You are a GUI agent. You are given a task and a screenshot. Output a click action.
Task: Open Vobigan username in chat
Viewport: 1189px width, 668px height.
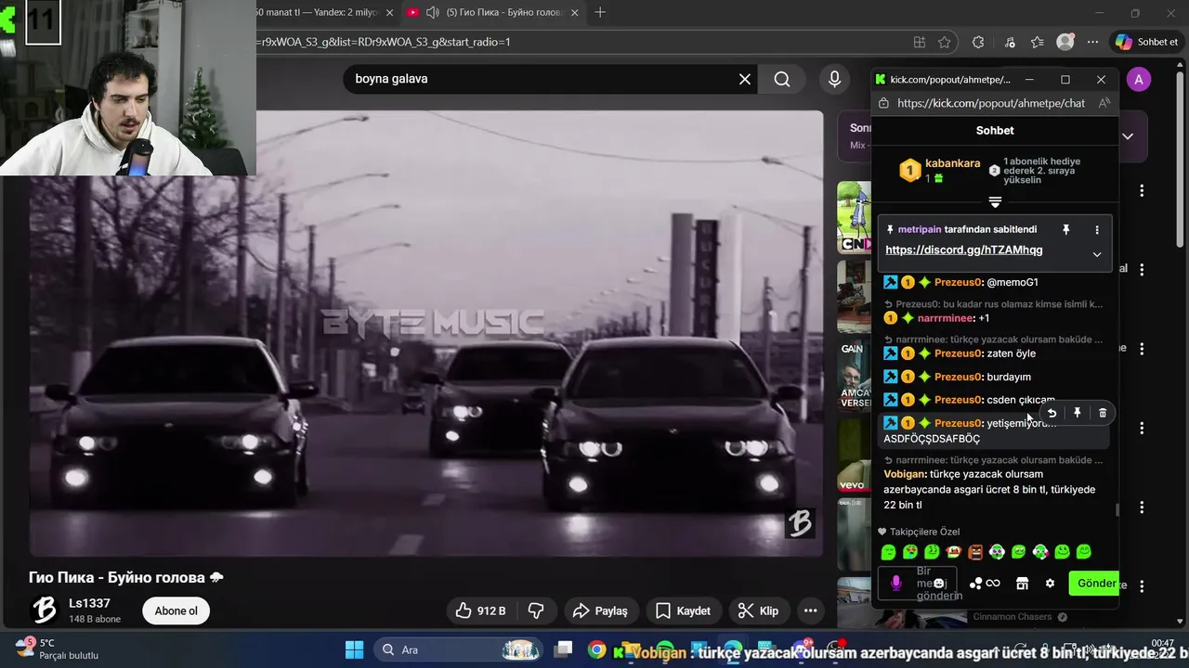tap(904, 474)
